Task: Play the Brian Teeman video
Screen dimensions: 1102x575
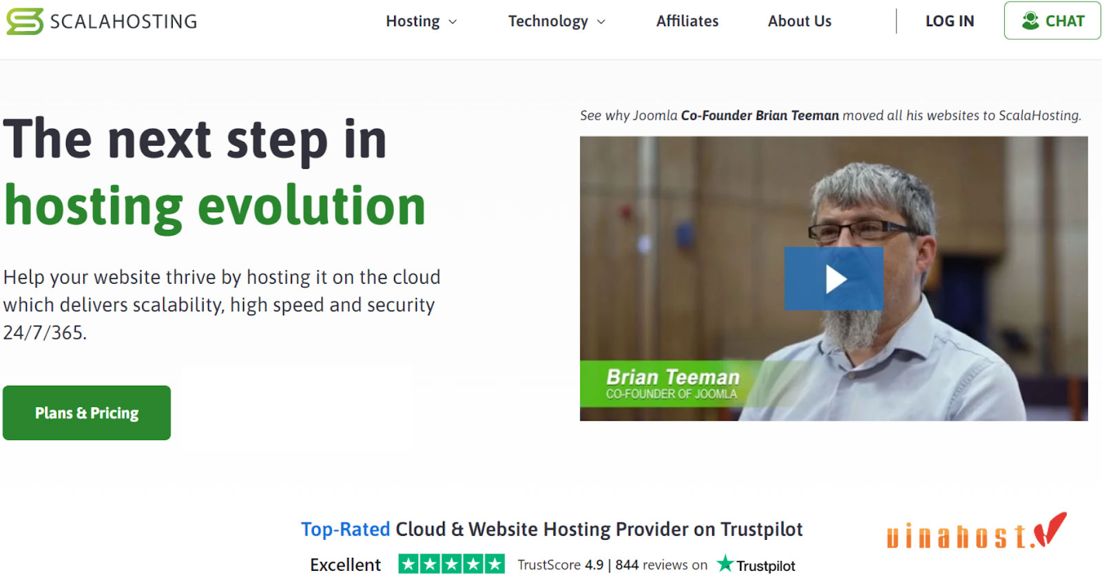Action: [834, 279]
